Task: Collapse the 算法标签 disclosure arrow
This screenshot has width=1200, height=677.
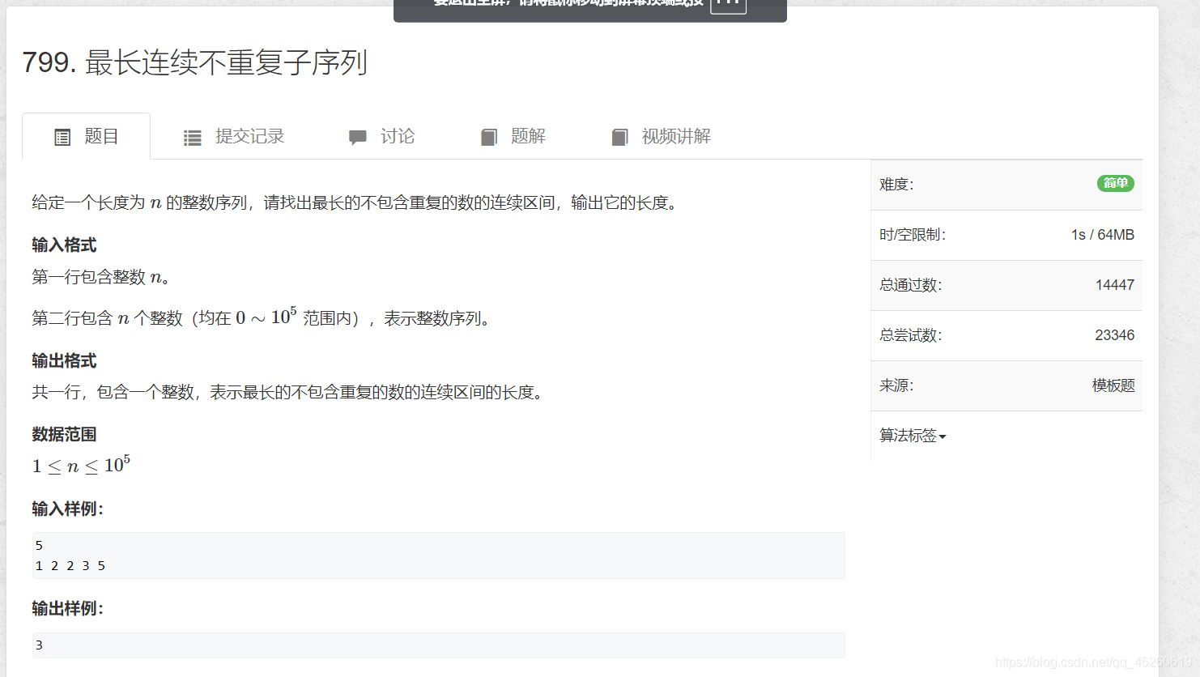Action: tap(941, 436)
